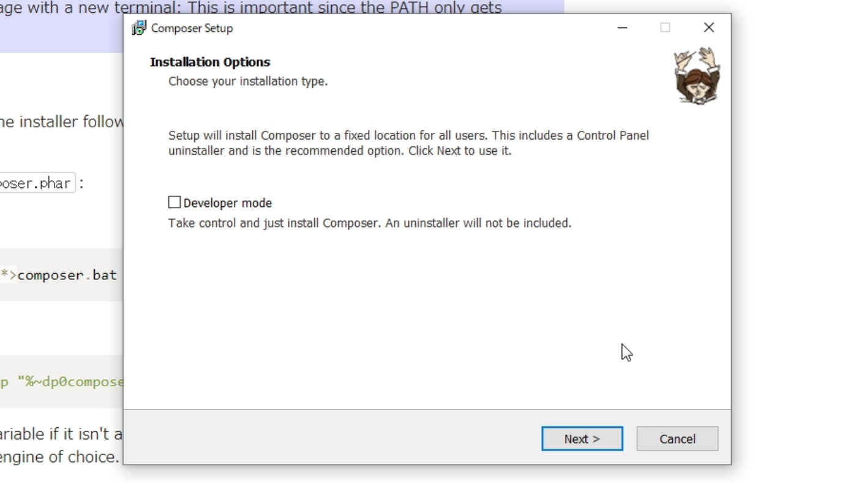Click the "Take control and just install" description
This screenshot has width=859, height=483.
point(370,223)
